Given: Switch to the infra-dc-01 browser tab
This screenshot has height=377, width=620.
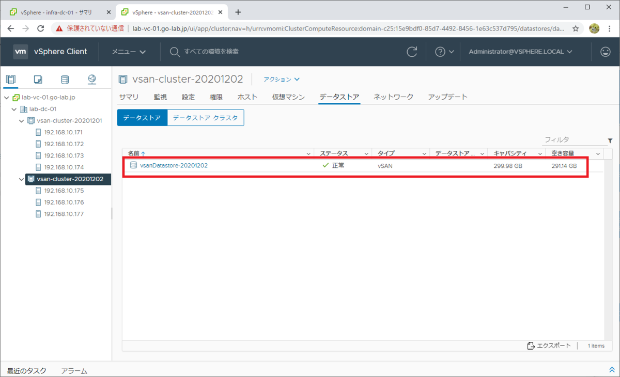Looking at the screenshot, I should [56, 12].
